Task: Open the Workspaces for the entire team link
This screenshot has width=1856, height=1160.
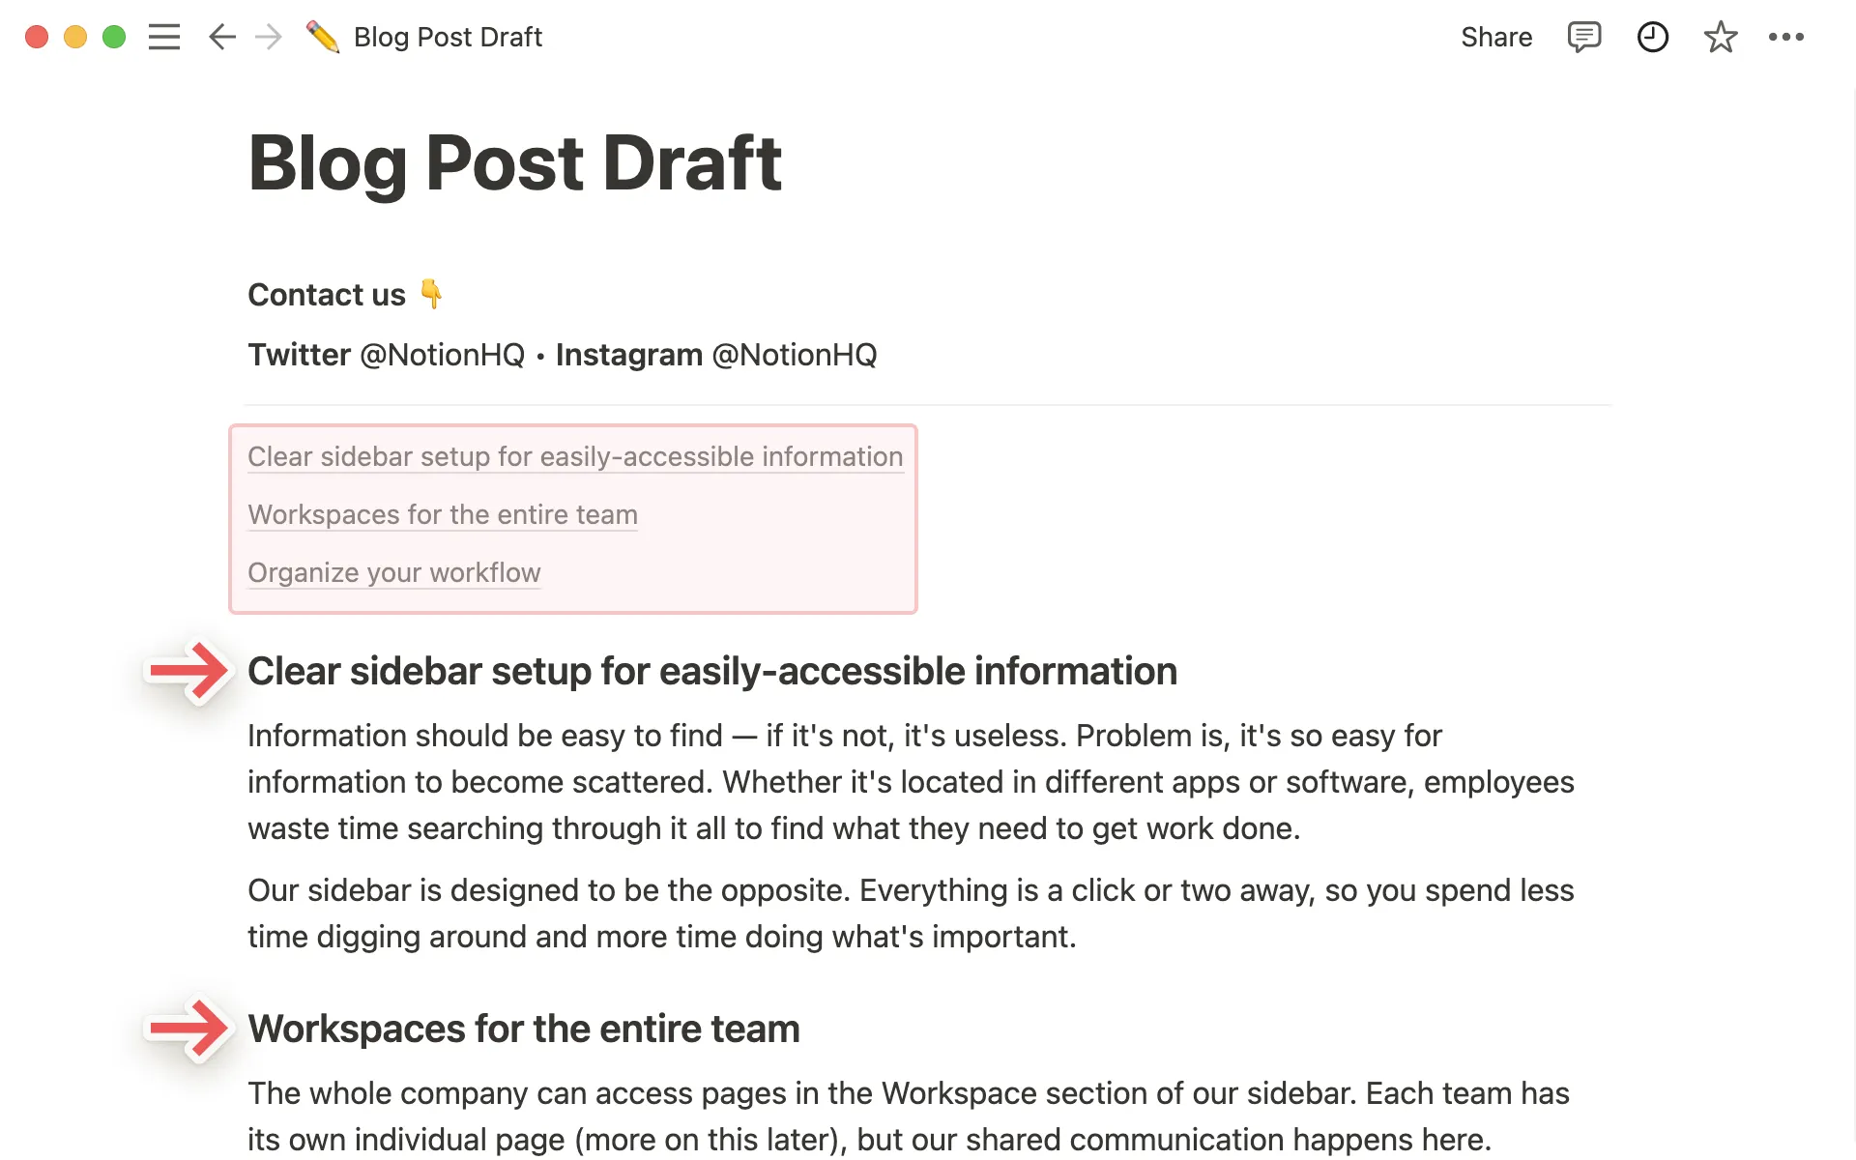Action: (443, 514)
